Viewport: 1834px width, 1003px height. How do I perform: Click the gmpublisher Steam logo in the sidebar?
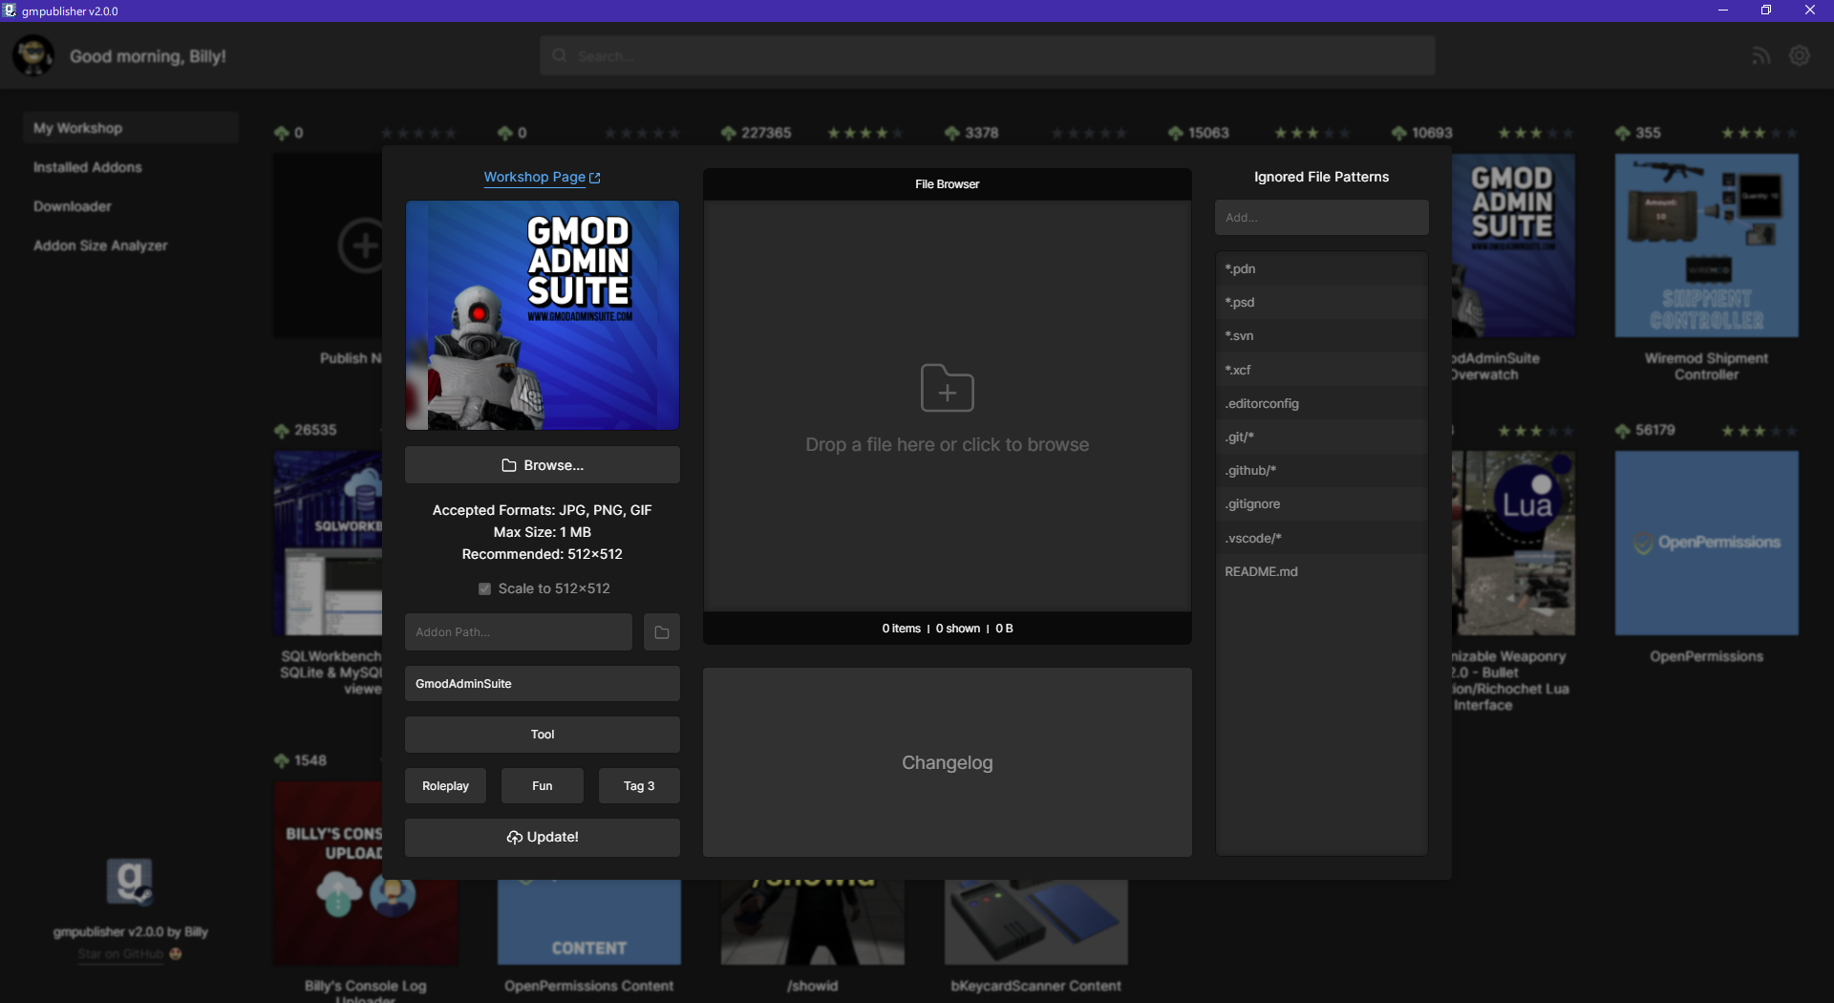tap(131, 881)
